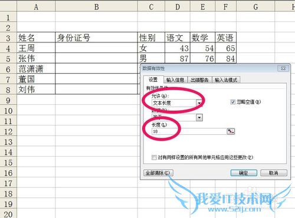Click the score cell 43
295x218 pixels.
[178, 48]
